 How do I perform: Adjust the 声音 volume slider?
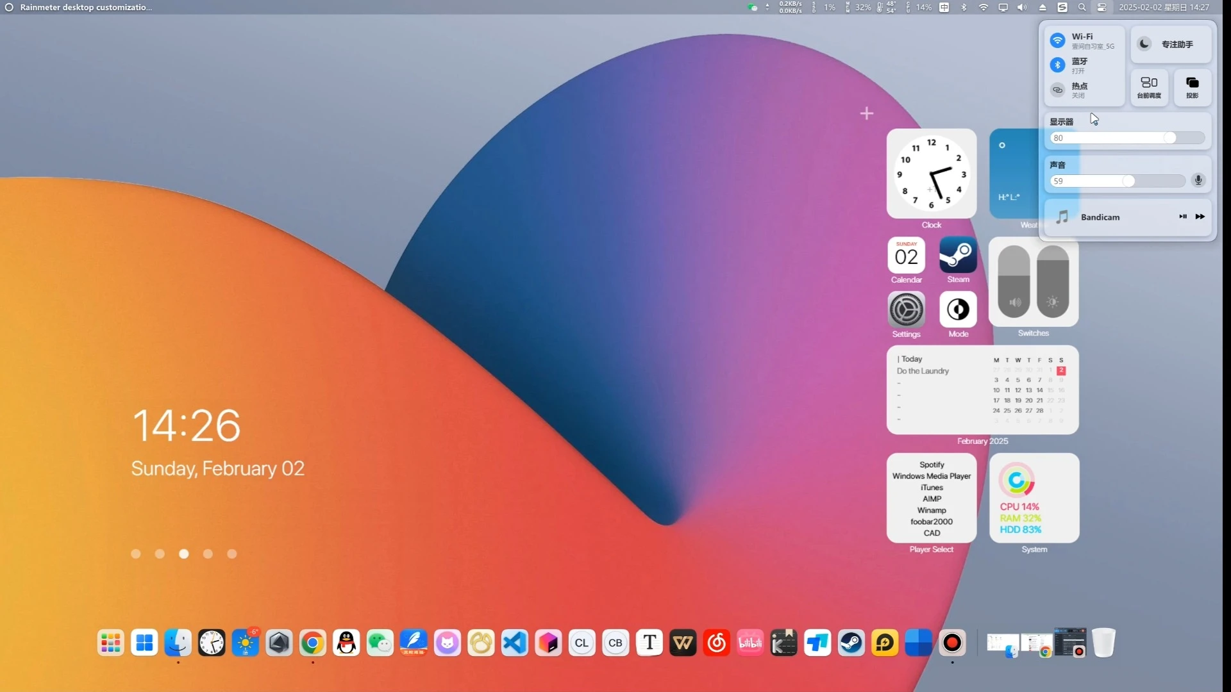[x=1117, y=181]
